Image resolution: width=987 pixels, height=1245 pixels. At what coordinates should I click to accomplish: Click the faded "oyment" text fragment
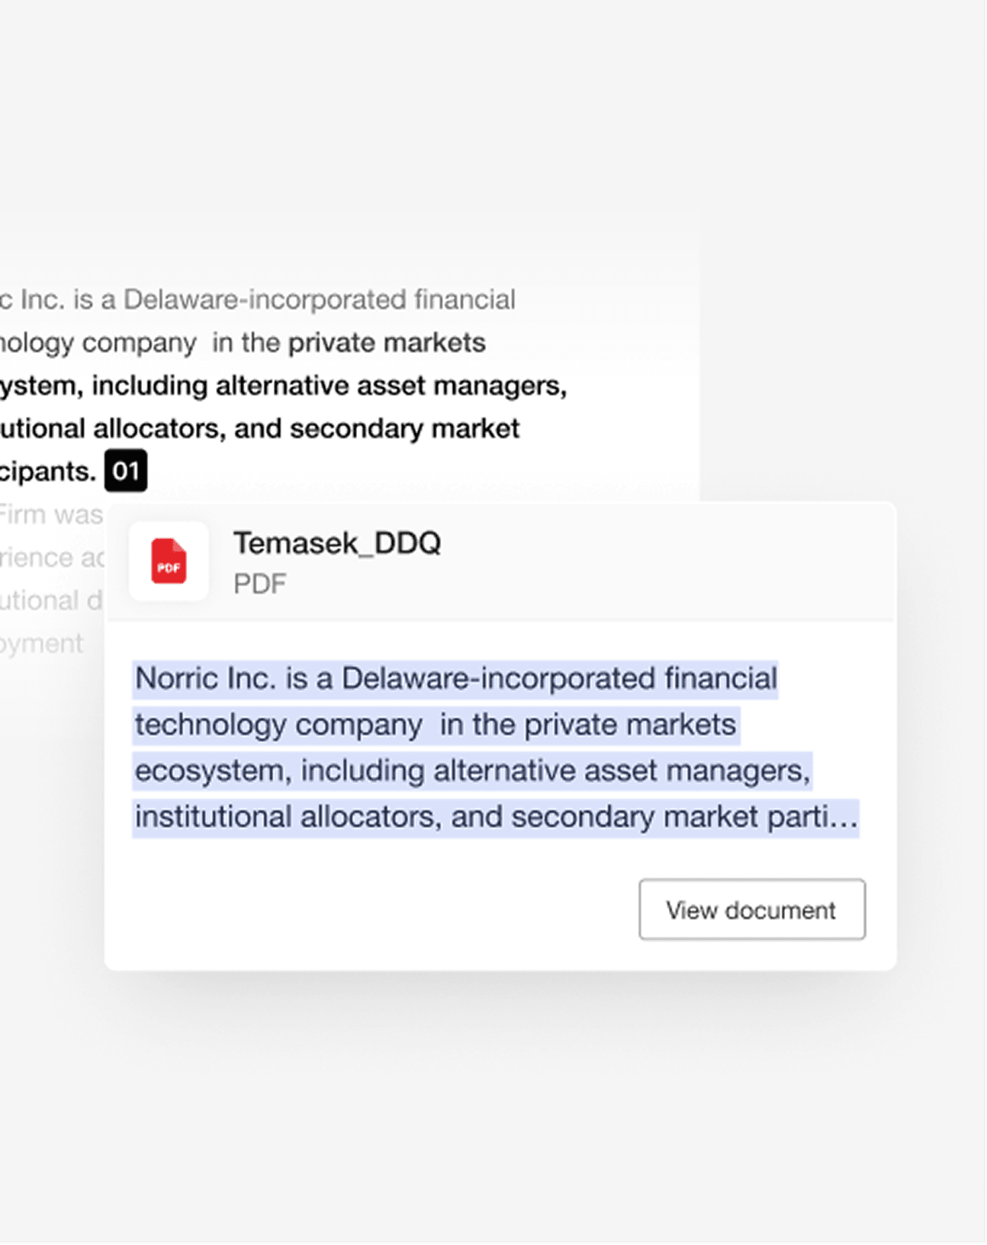tap(42, 643)
